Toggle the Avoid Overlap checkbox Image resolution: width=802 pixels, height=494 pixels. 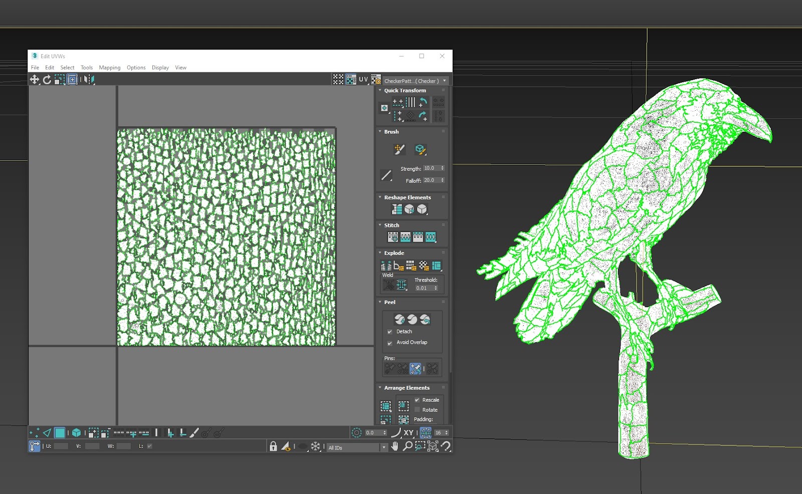(x=390, y=343)
